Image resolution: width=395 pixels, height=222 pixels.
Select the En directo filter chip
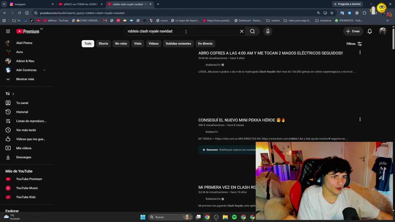tap(205, 43)
